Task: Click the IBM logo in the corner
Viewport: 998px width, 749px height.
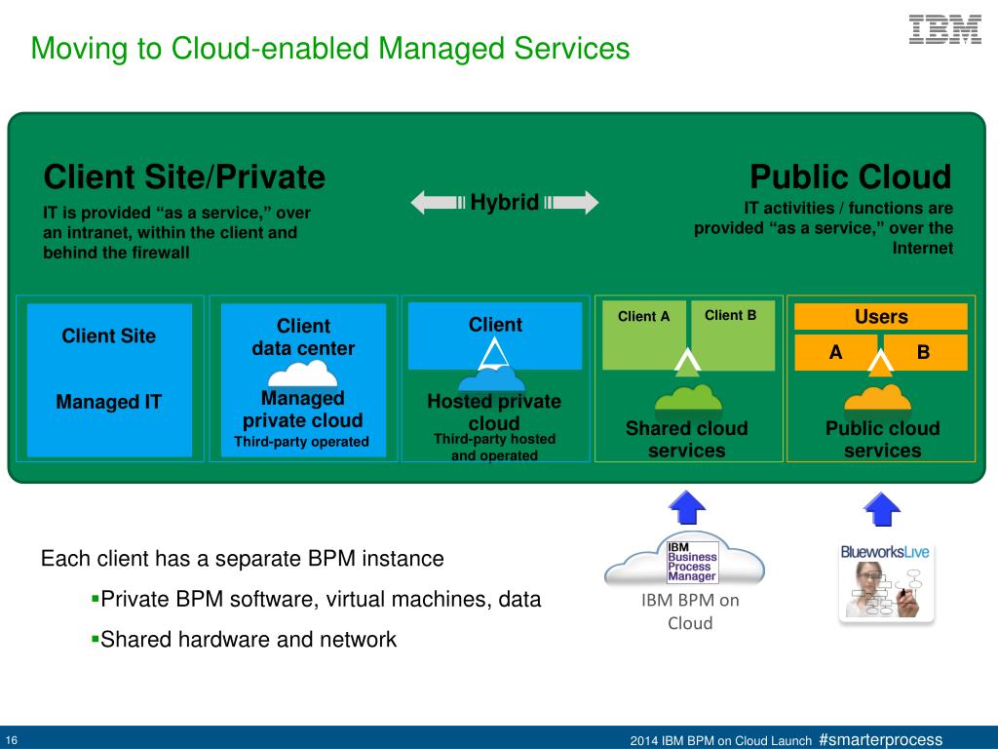Action: coord(944,30)
